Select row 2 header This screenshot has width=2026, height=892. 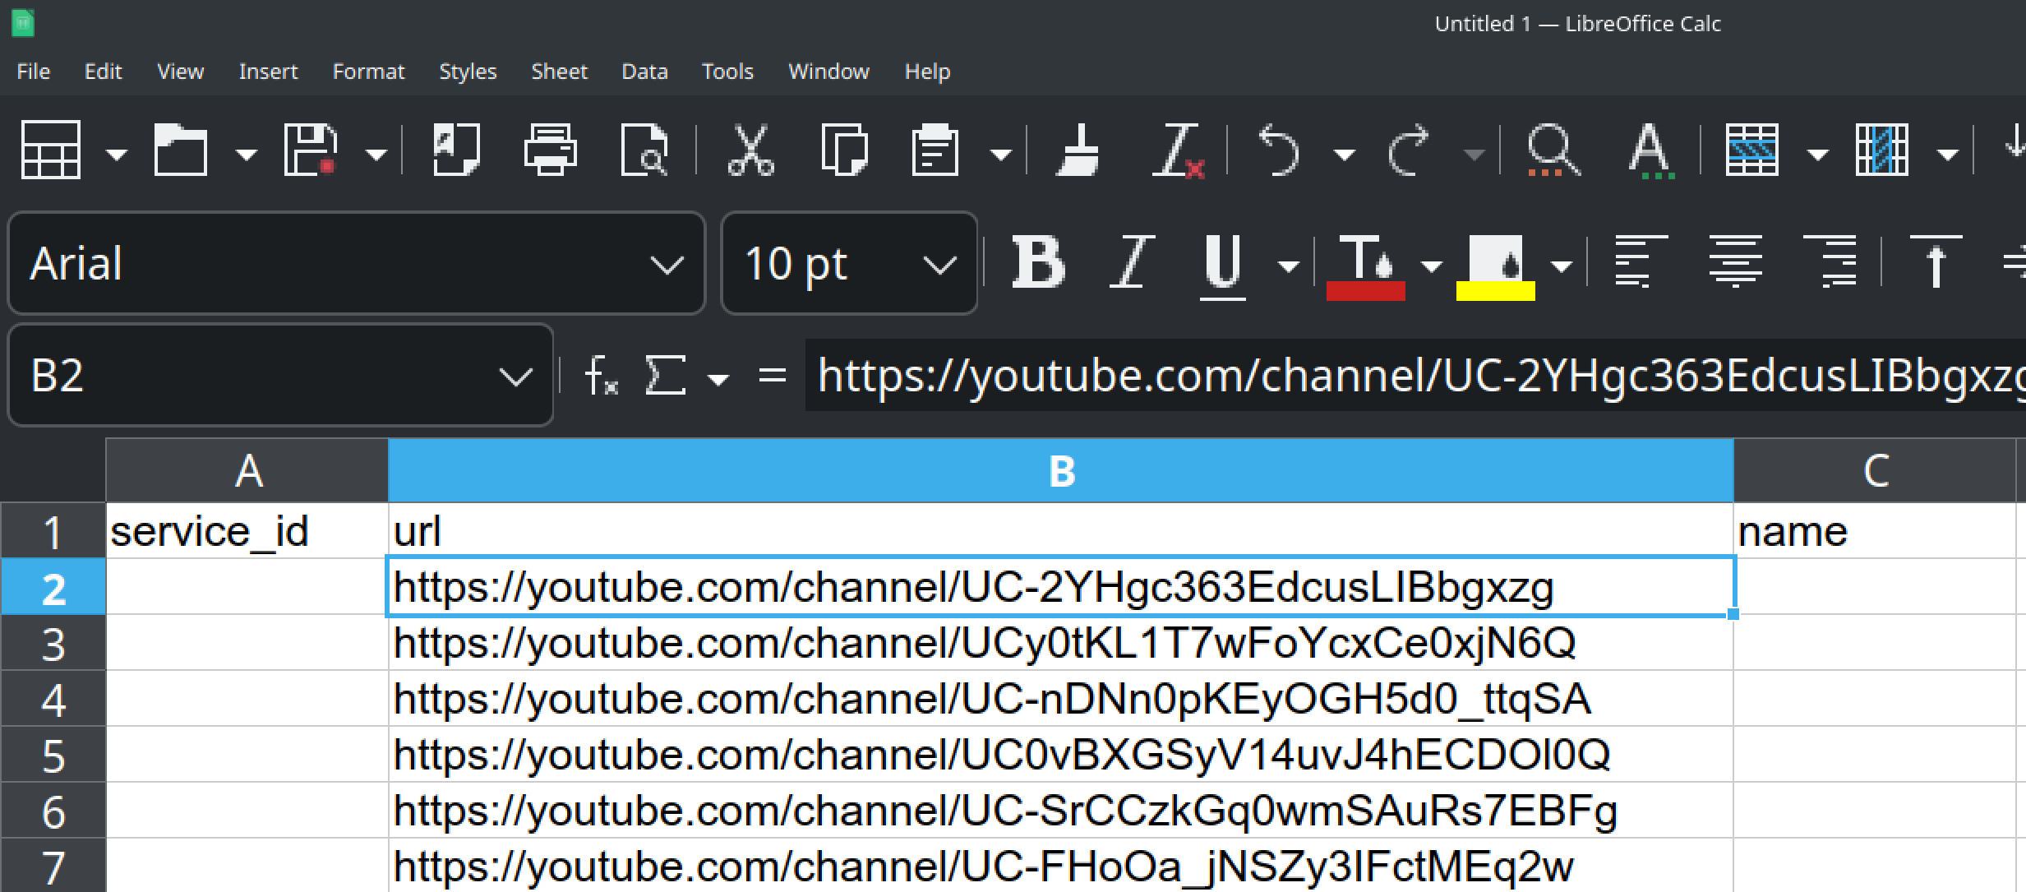tap(53, 587)
